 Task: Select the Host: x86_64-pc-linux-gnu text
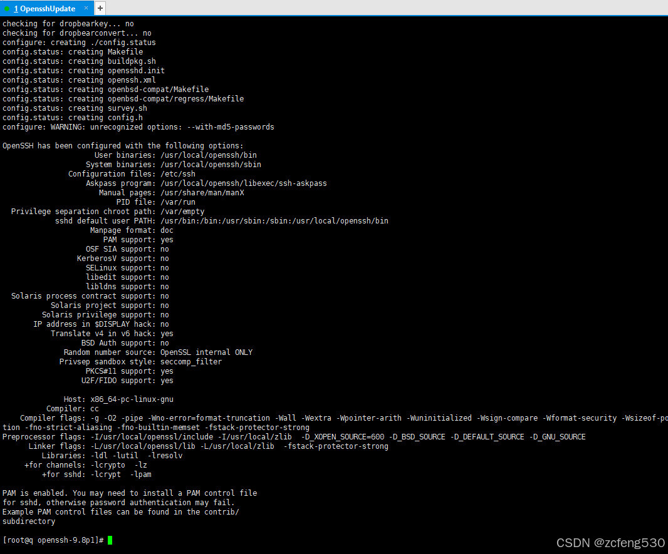[x=119, y=399]
